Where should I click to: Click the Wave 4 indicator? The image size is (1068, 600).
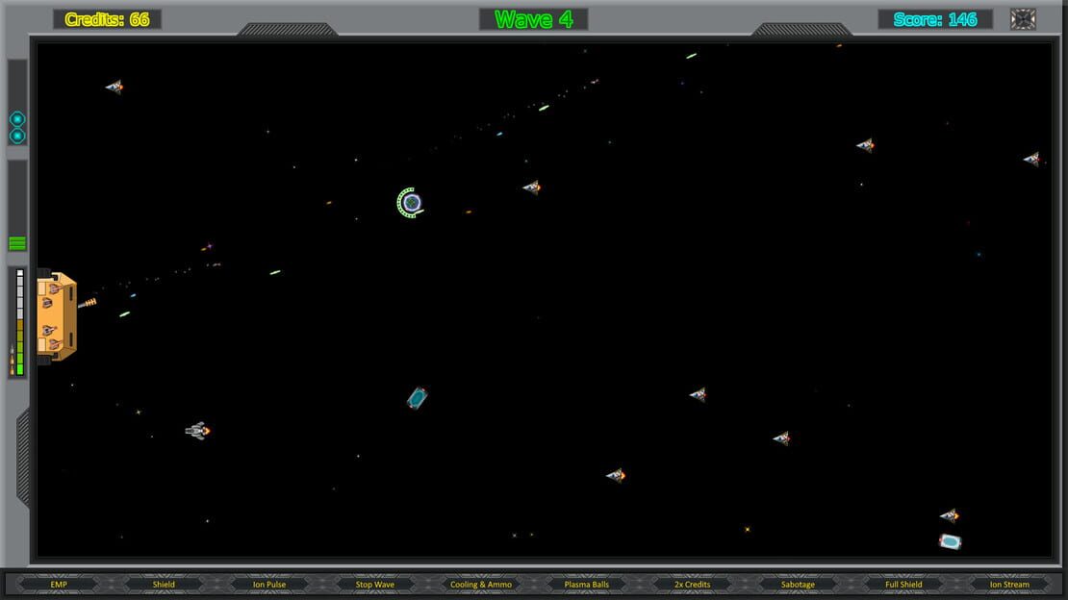[533, 19]
